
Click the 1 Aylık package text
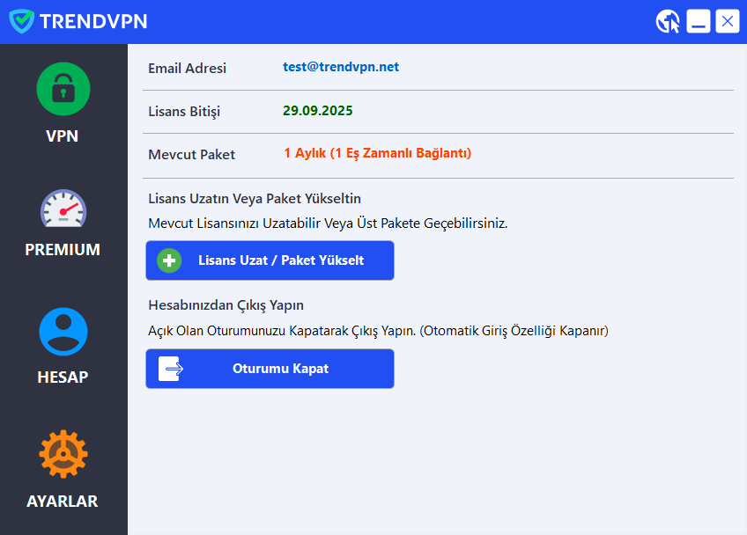pos(377,153)
